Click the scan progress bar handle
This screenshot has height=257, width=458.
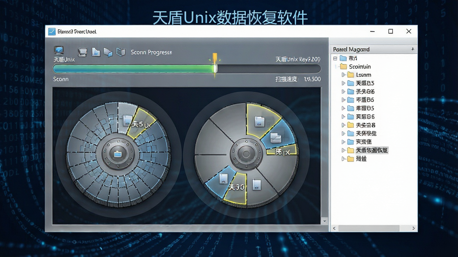coord(216,69)
